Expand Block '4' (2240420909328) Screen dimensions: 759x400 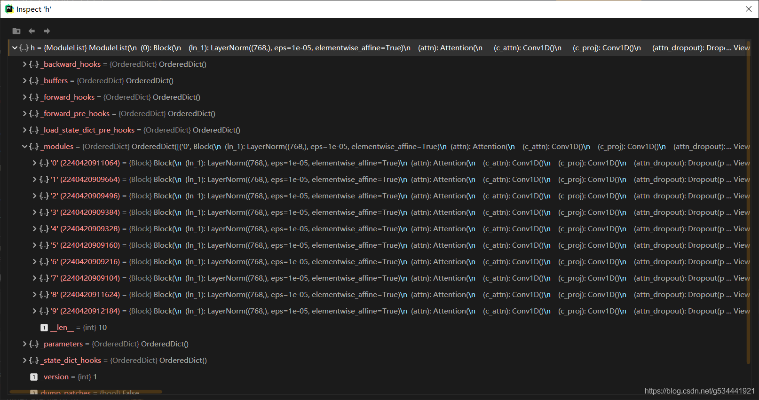(x=34, y=229)
